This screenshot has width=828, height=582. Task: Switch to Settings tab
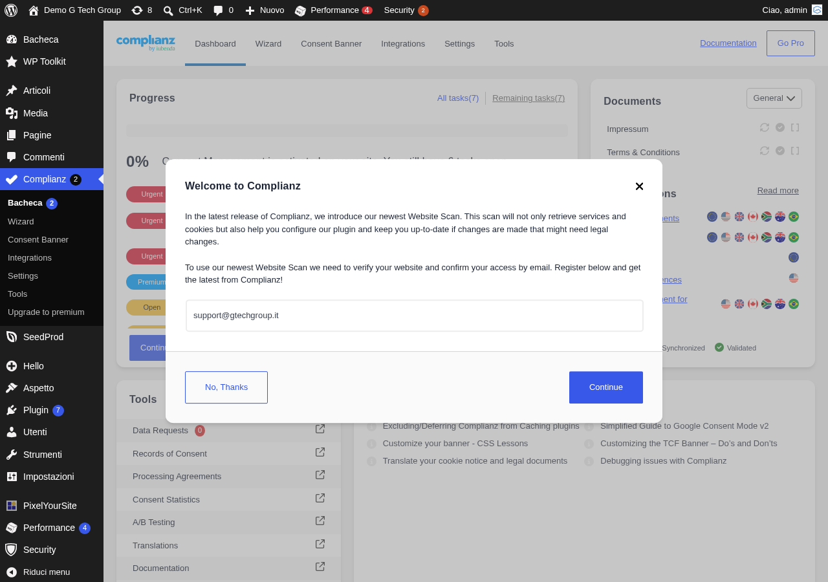[459, 44]
